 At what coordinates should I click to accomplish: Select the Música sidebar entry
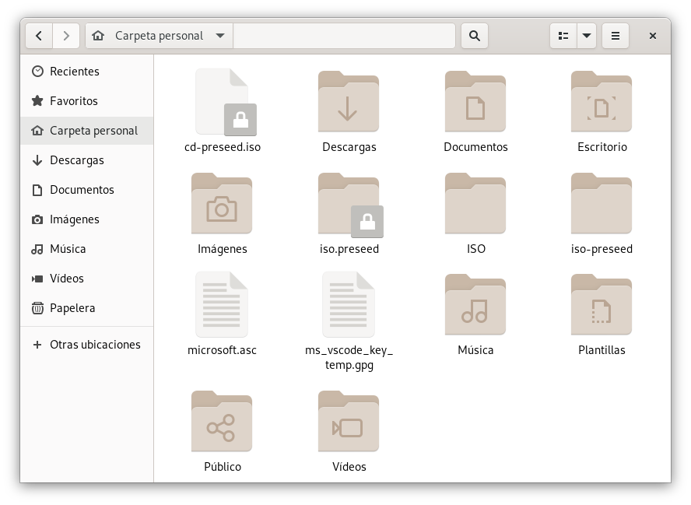68,249
